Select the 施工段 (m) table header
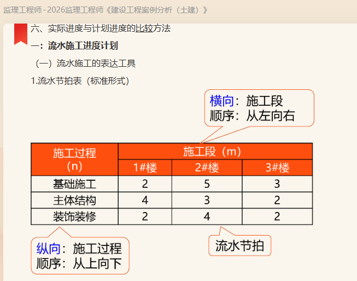Screen dimensions: 357x281 [x=215, y=151]
